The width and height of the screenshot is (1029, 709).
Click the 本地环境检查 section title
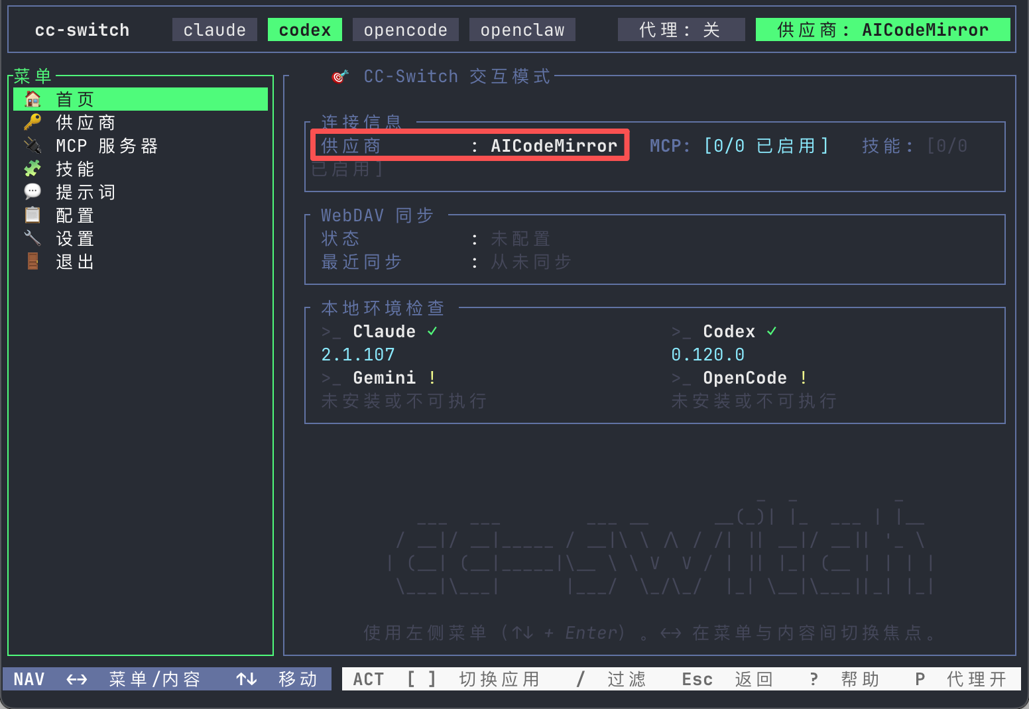383,308
